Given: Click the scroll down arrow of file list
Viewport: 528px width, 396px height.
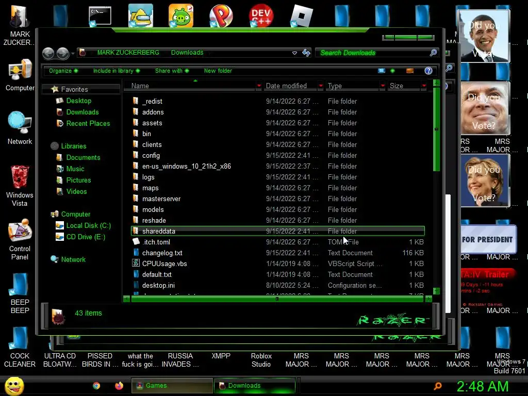Looking at the screenshot, I should tap(436, 291).
